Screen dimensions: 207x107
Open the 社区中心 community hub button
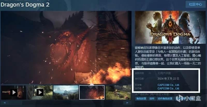[x=196, y=4]
